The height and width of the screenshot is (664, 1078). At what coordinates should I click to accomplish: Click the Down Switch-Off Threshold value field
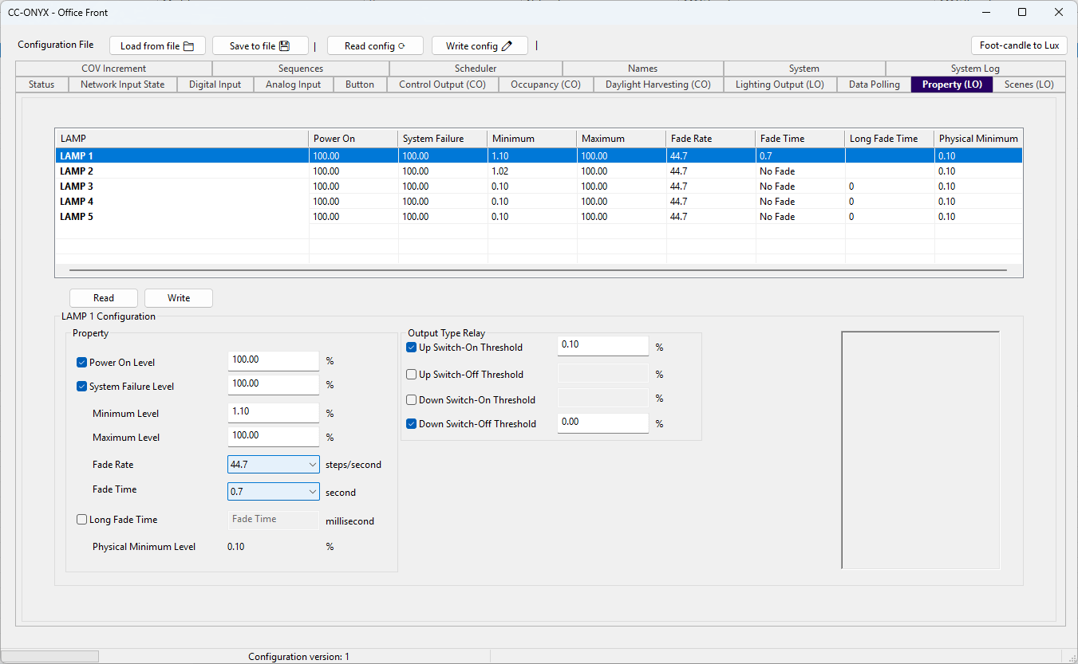tap(602, 423)
